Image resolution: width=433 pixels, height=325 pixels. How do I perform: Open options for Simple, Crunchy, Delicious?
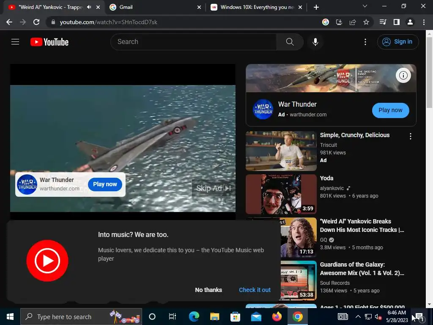tap(411, 136)
